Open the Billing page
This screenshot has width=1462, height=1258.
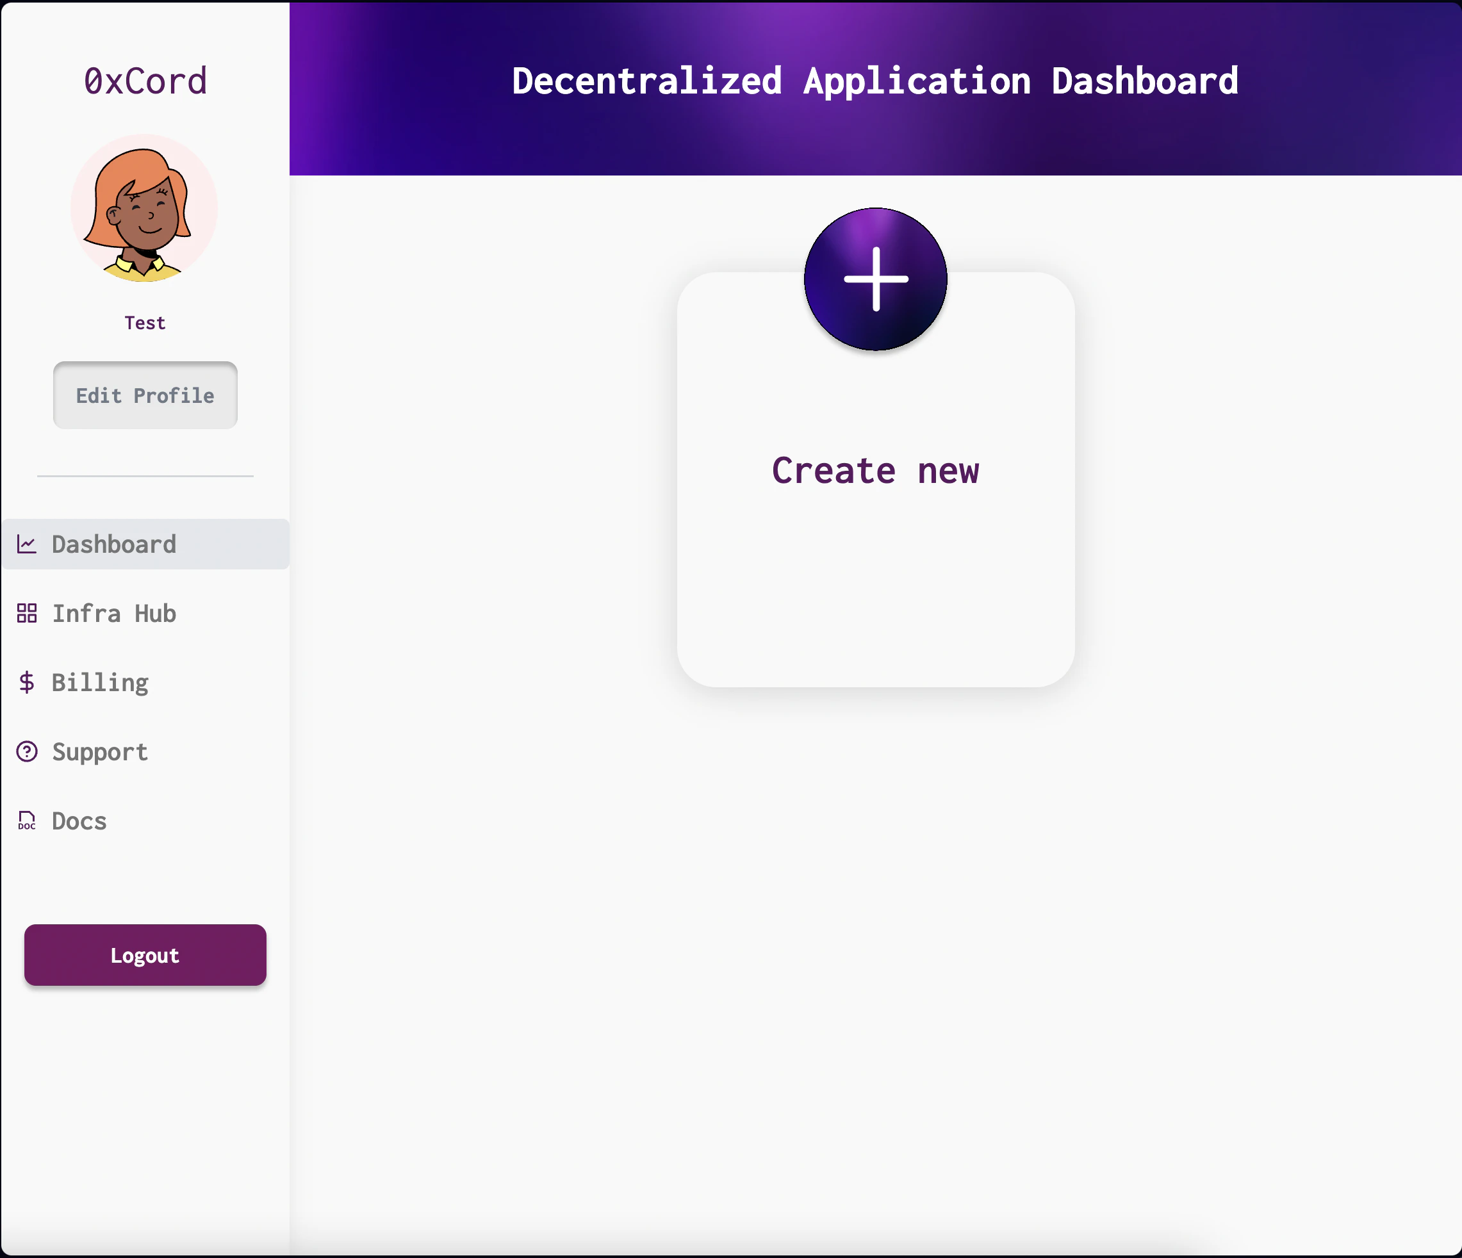pyautogui.click(x=100, y=683)
